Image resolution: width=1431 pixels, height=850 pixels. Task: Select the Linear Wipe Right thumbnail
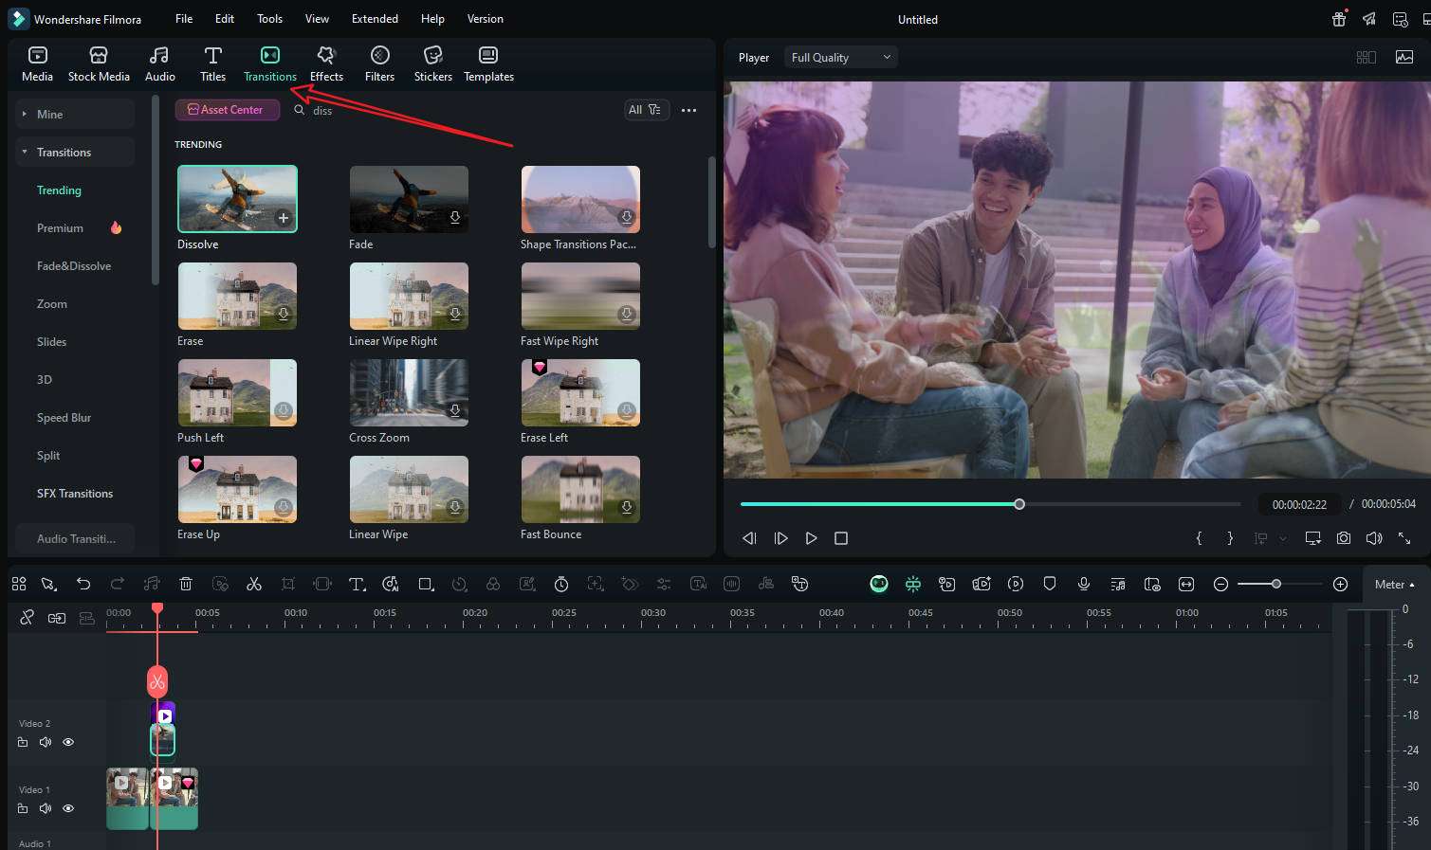pos(409,296)
